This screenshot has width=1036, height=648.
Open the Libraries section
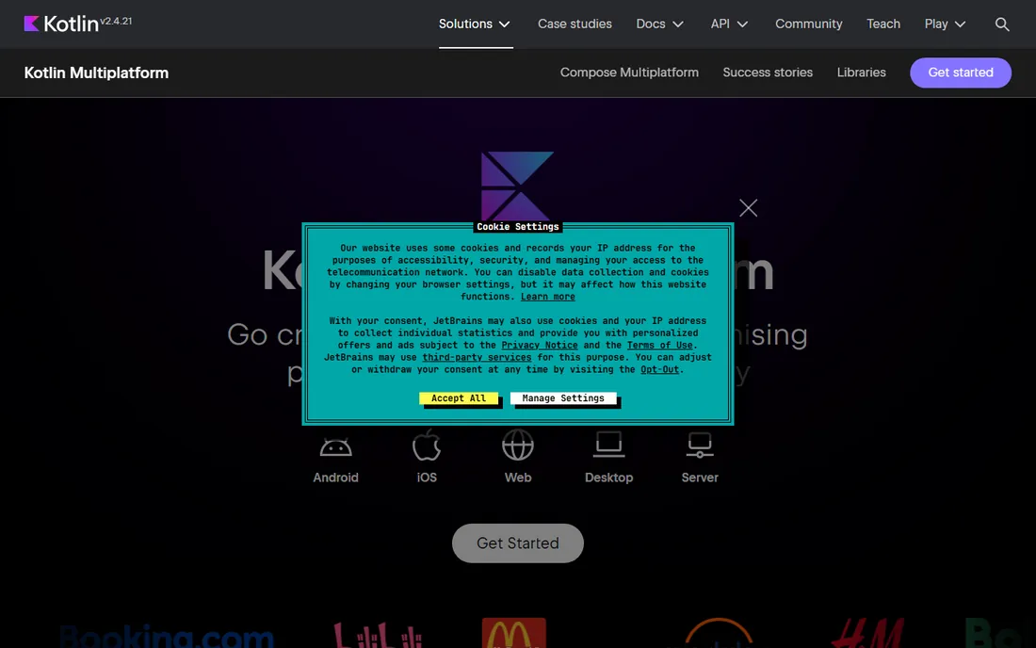pos(861,73)
